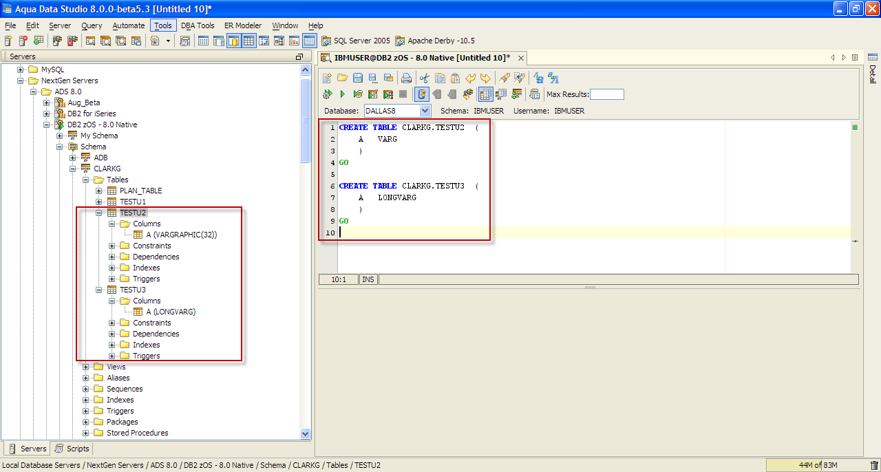Image resolution: width=881 pixels, height=472 pixels.
Task: Expand the Stored Procedures folder
Action: point(86,433)
